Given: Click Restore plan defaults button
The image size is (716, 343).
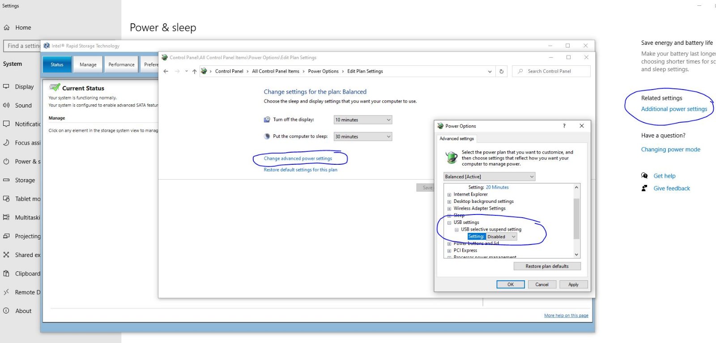Looking at the screenshot, I should [x=547, y=266].
